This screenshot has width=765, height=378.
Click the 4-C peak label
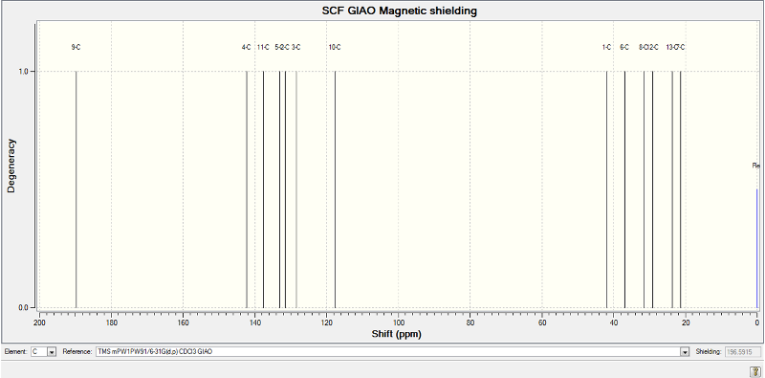point(246,48)
